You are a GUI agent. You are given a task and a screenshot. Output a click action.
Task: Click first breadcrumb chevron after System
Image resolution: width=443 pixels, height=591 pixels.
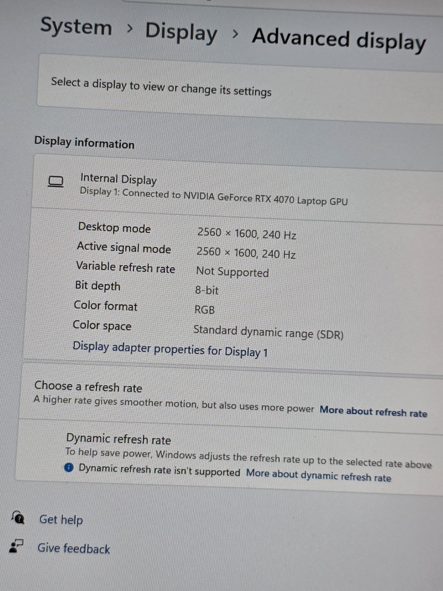point(129,28)
